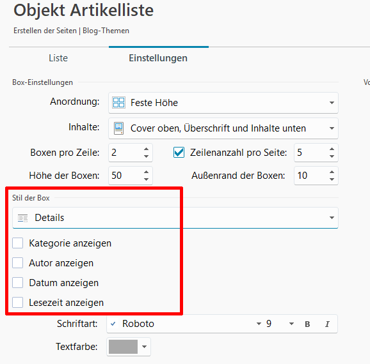
Task: Decrease Höhe der Boxen with down arrow
Action: 147,179
